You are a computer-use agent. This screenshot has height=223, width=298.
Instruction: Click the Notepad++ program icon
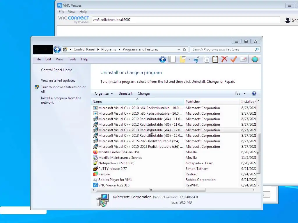(x=95, y=163)
